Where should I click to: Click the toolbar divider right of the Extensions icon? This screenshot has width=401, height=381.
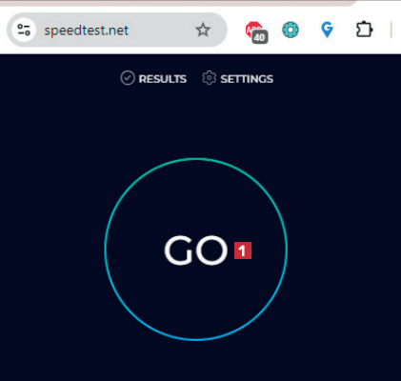[391, 30]
